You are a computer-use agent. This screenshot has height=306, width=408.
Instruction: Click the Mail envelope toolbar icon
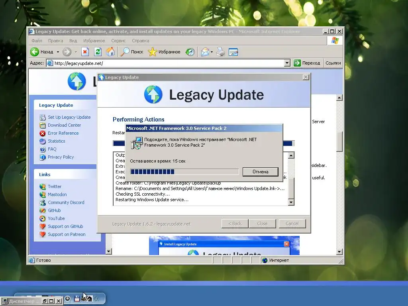coord(205,52)
